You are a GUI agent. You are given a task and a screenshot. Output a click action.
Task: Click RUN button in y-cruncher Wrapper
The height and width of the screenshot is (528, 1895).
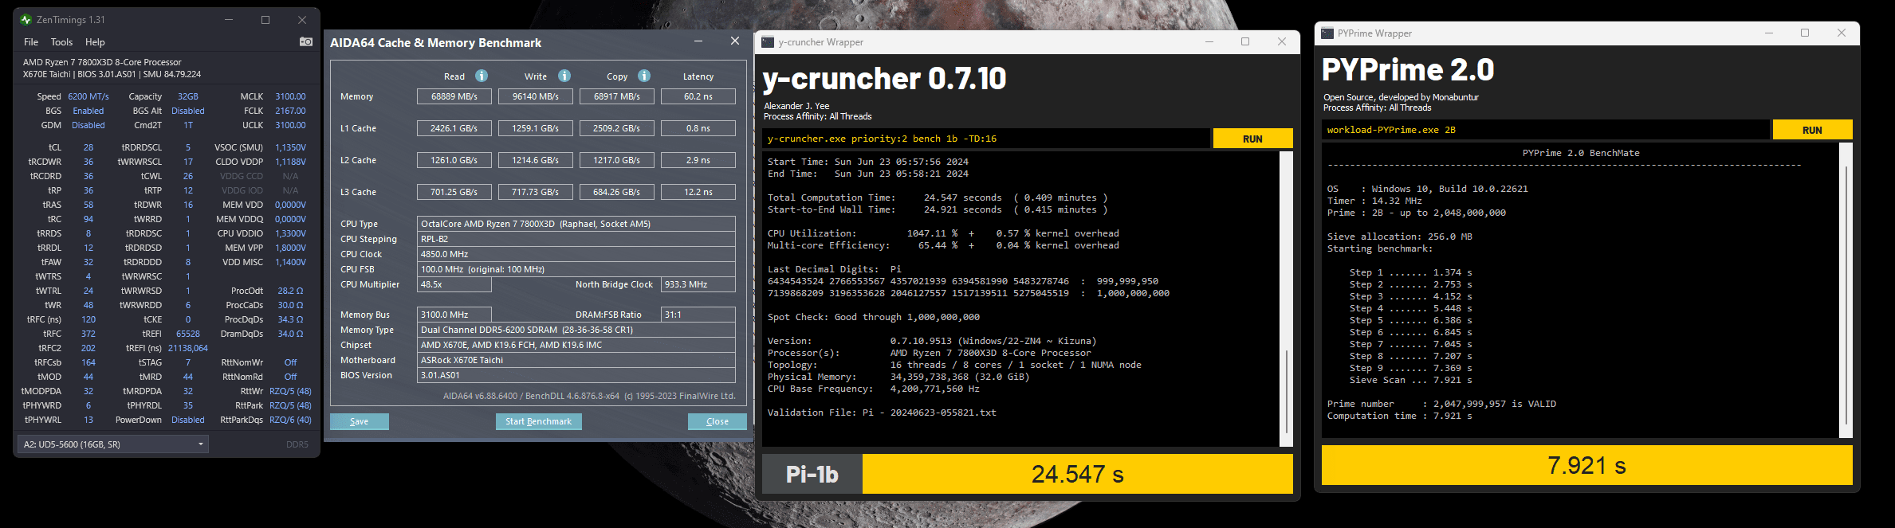pyautogui.click(x=1252, y=139)
